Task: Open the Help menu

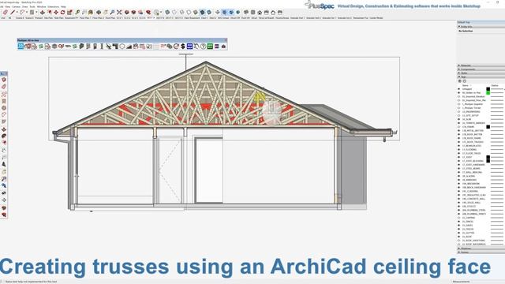Action: (63, 6)
